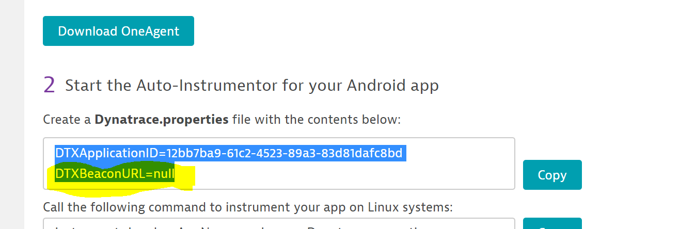Click the bold Dynatrace.properties file name
Image resolution: width=695 pixels, height=229 pixels.
pos(162,120)
